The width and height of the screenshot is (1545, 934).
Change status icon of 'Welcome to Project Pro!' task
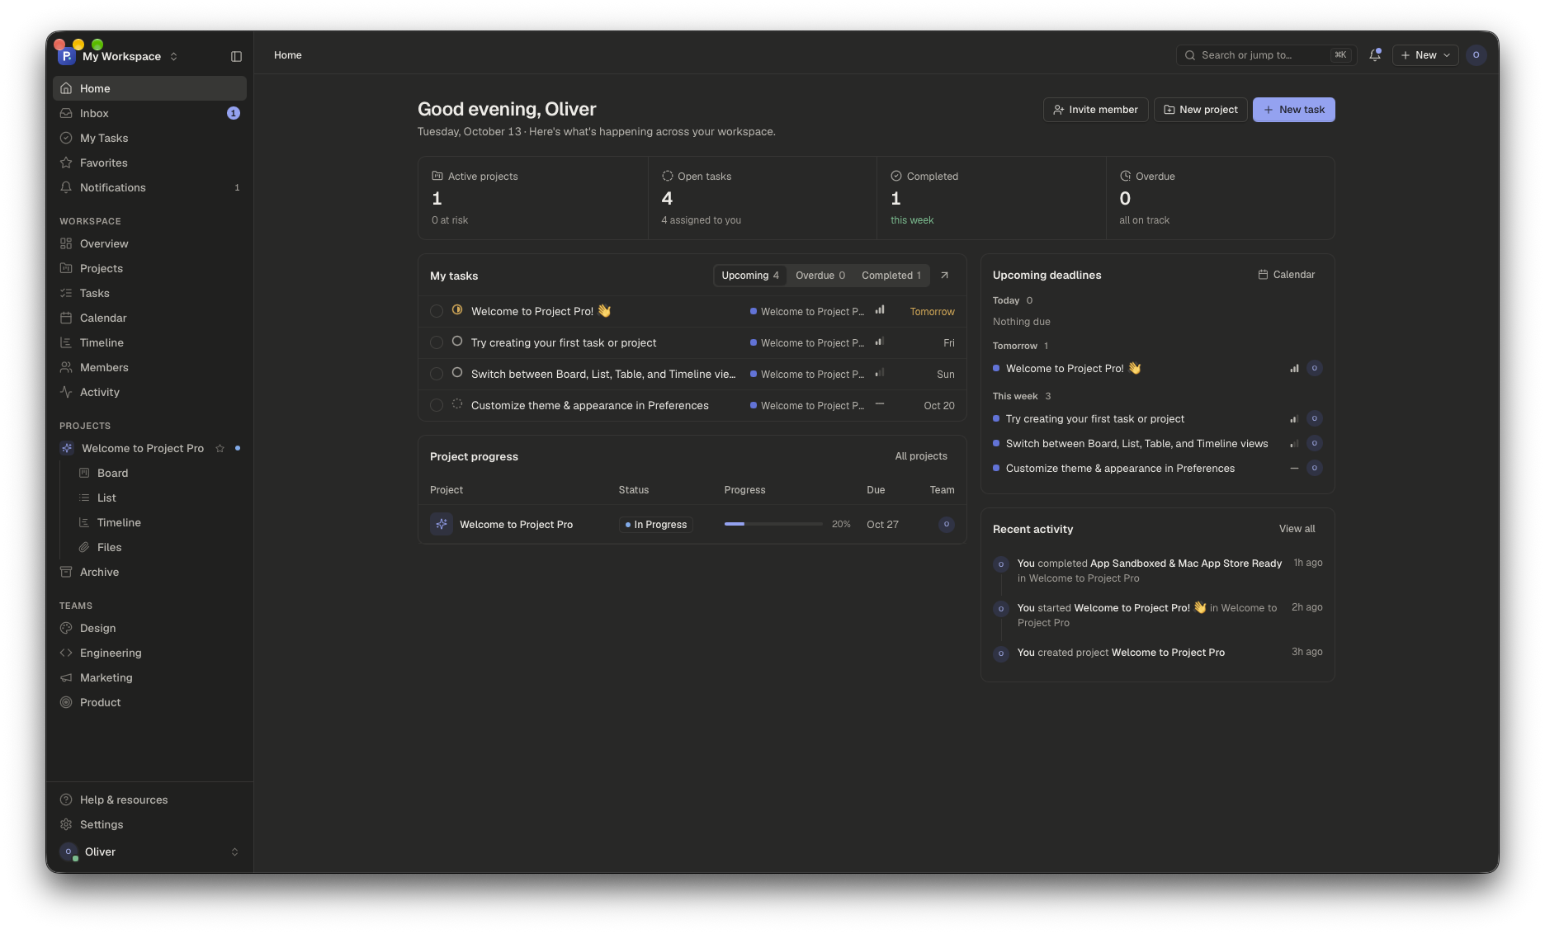(x=457, y=310)
